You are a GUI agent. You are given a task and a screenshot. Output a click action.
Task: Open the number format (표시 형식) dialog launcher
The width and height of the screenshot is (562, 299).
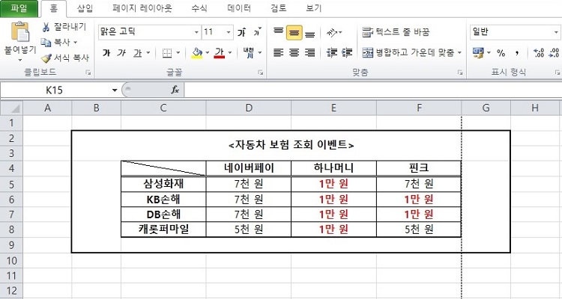tap(557, 73)
